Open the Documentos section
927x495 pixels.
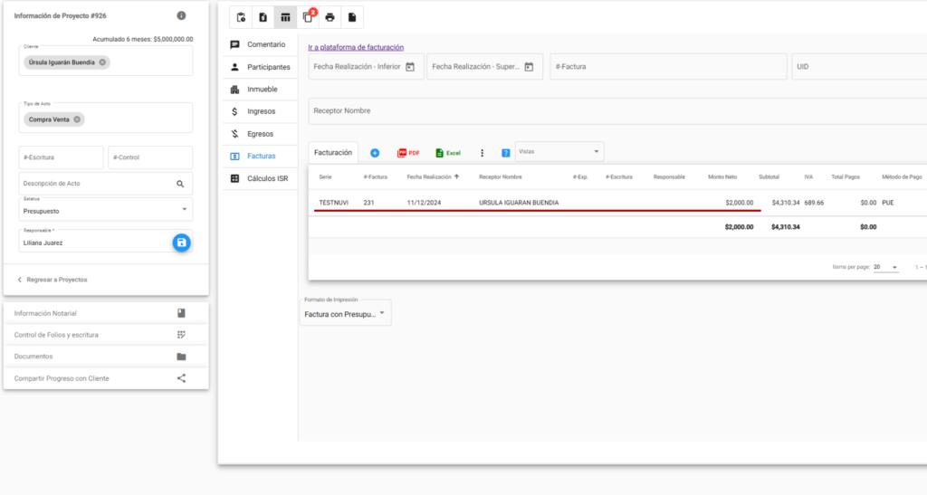[x=106, y=357]
